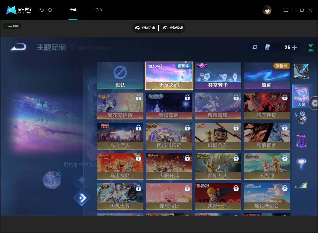The width and height of the screenshot is (318, 233).
Task: Select the 西行封妖记 theme card
Action: [x=169, y=136]
